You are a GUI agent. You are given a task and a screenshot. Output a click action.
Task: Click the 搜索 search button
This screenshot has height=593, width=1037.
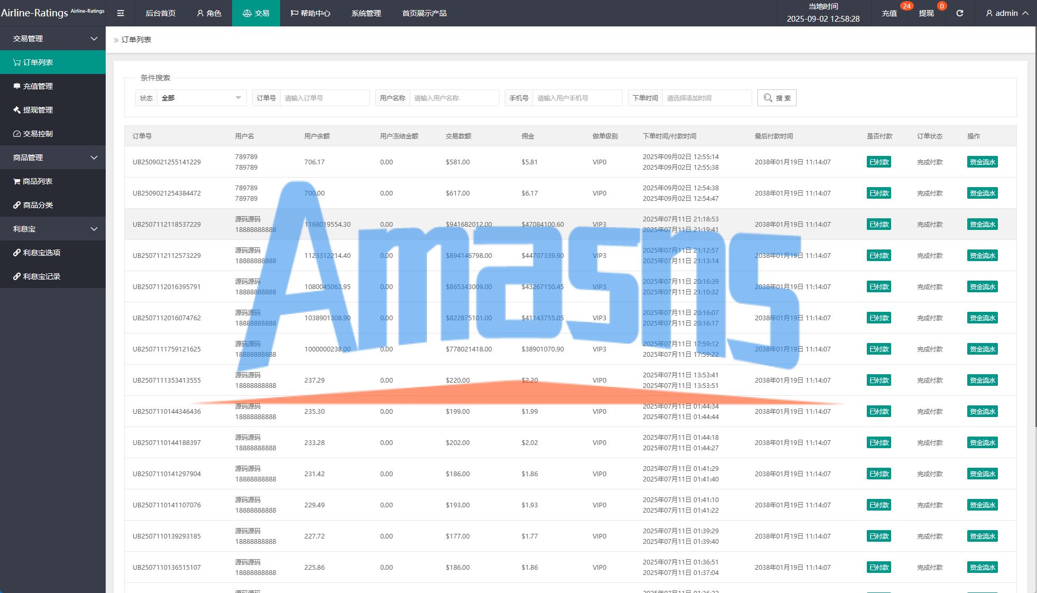click(x=776, y=98)
